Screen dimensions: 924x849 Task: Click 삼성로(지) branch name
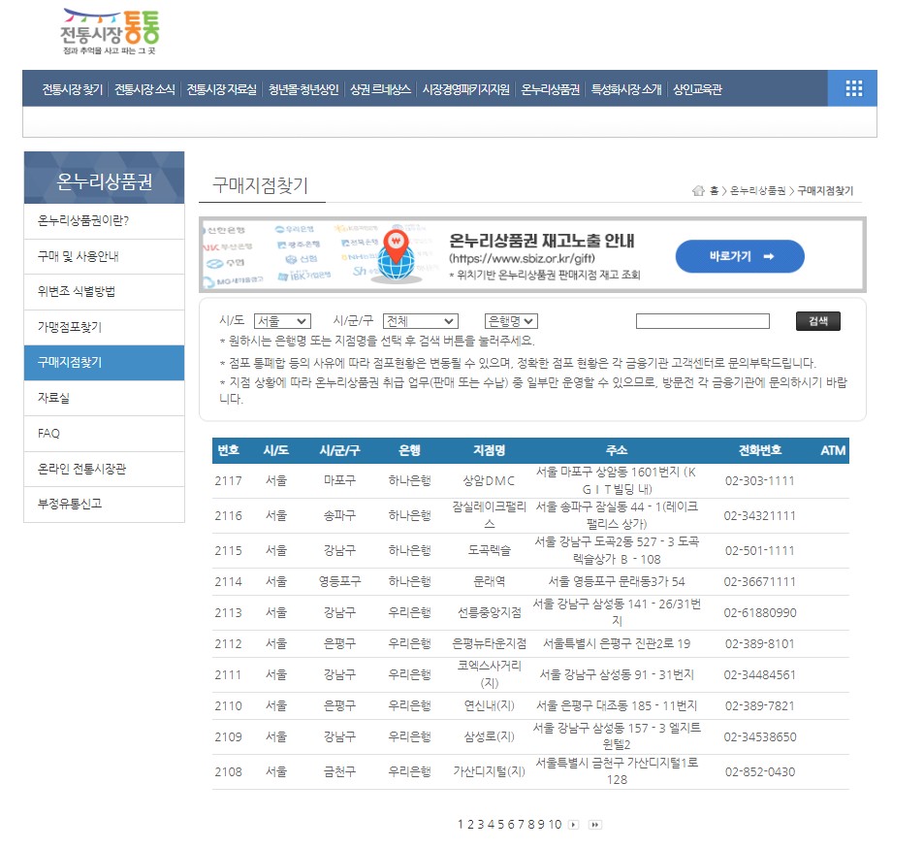coord(489,736)
